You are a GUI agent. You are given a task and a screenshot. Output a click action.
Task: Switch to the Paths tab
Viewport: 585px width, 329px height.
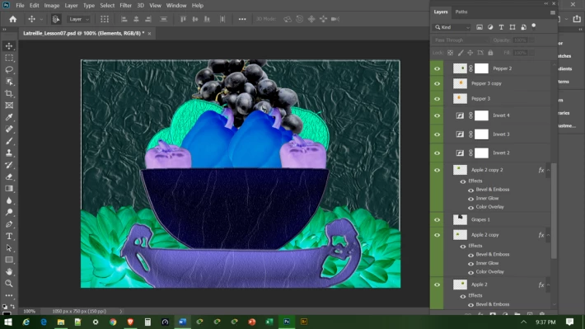point(461,12)
